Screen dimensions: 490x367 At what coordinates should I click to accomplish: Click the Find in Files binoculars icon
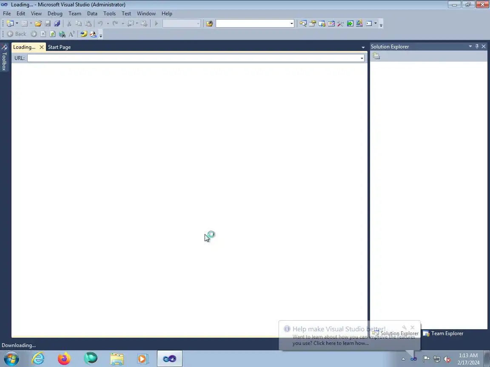(x=209, y=23)
